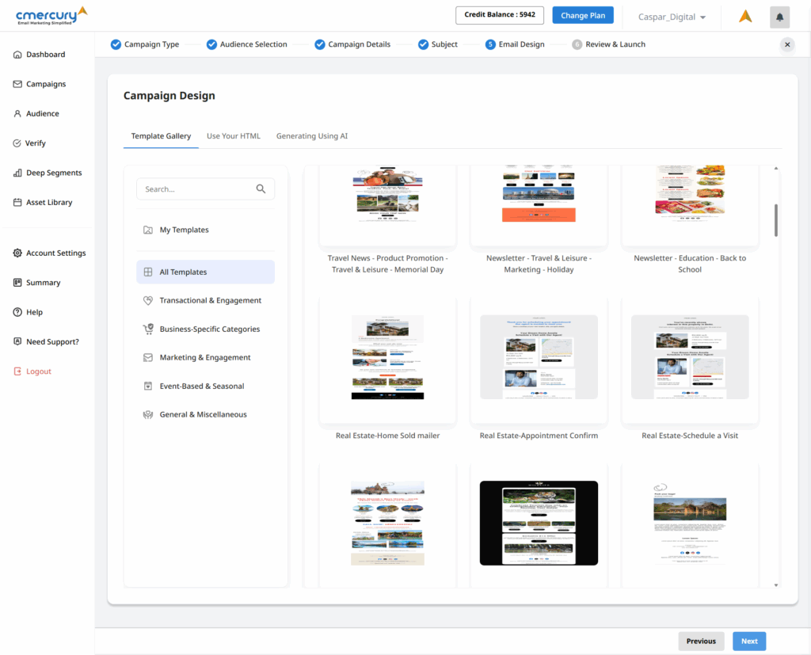This screenshot has height=655, width=811.
Task: Click the Logout icon in sidebar
Action: [17, 371]
